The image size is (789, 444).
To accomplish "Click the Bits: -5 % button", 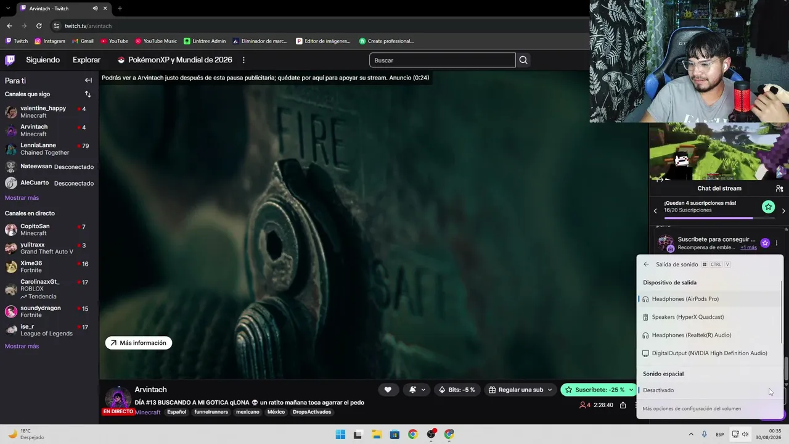I will [457, 390].
